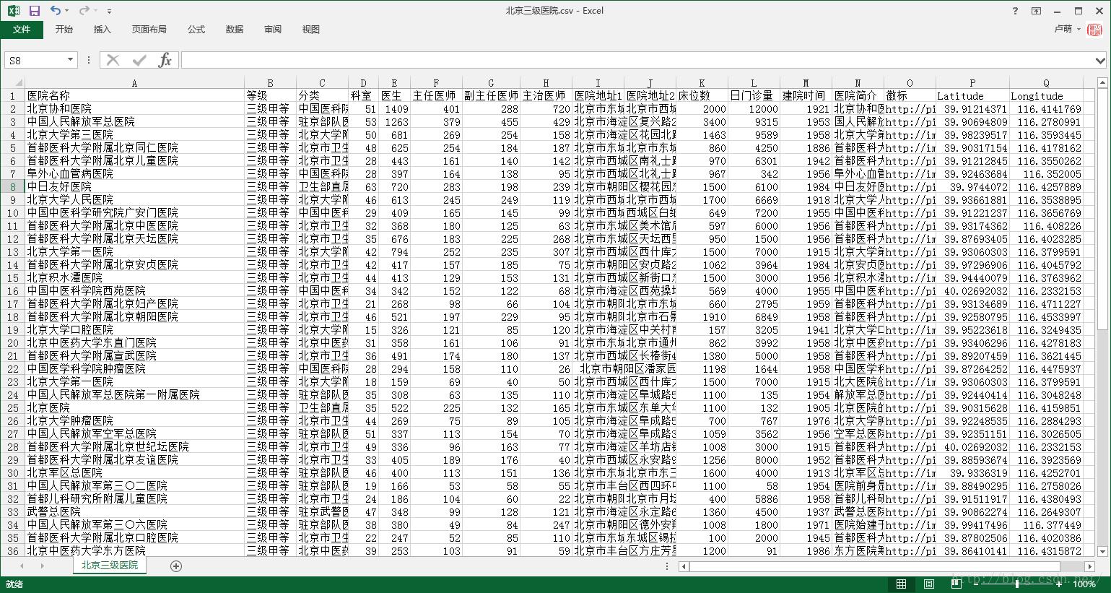Select header cell 医院名称
The image size is (1111, 593).
pos(134,95)
